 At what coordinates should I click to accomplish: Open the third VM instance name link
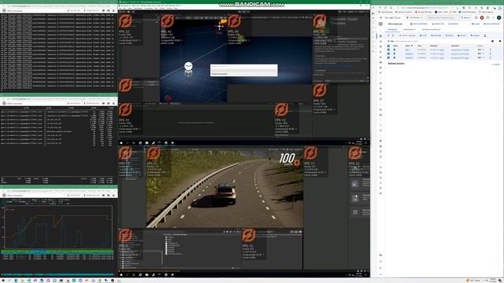409,57
